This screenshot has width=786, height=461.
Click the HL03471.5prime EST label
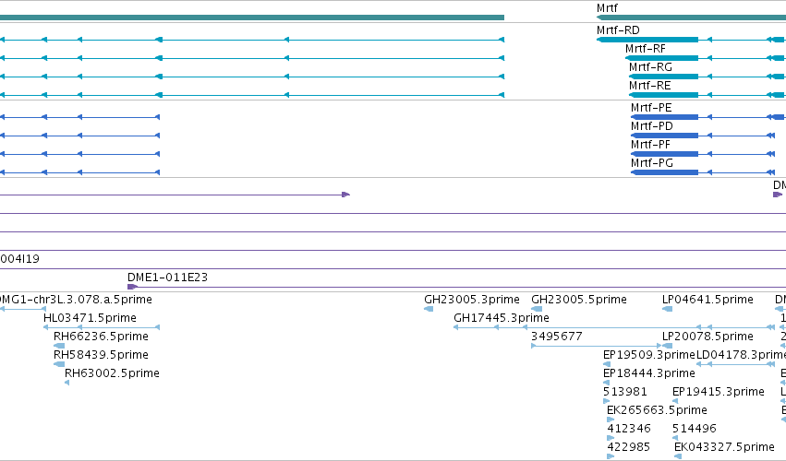click(x=90, y=318)
